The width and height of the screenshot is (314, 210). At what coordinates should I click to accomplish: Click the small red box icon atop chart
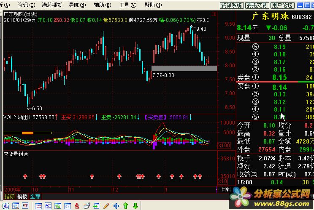click(x=214, y=14)
